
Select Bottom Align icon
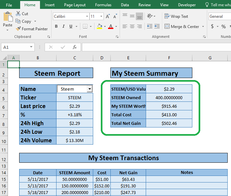139,16
